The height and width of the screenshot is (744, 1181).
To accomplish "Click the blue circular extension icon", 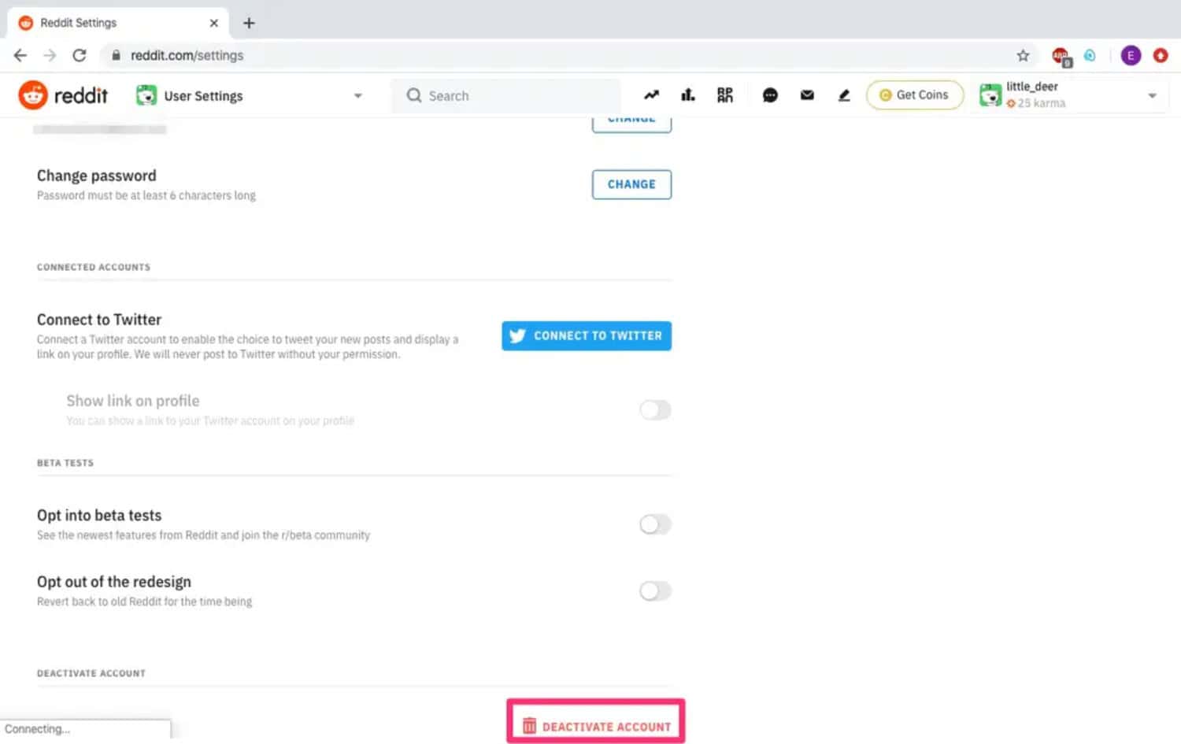I will (1090, 55).
